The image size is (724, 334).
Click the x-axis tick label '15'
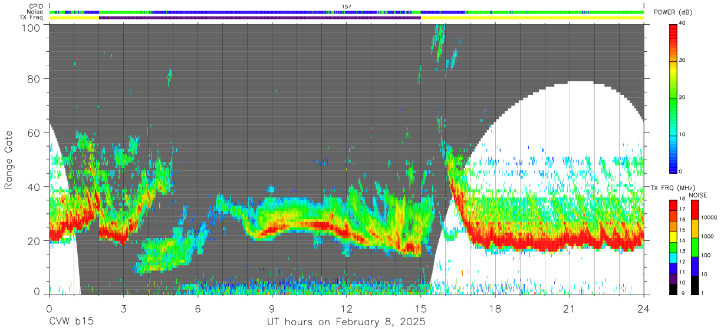[420, 309]
